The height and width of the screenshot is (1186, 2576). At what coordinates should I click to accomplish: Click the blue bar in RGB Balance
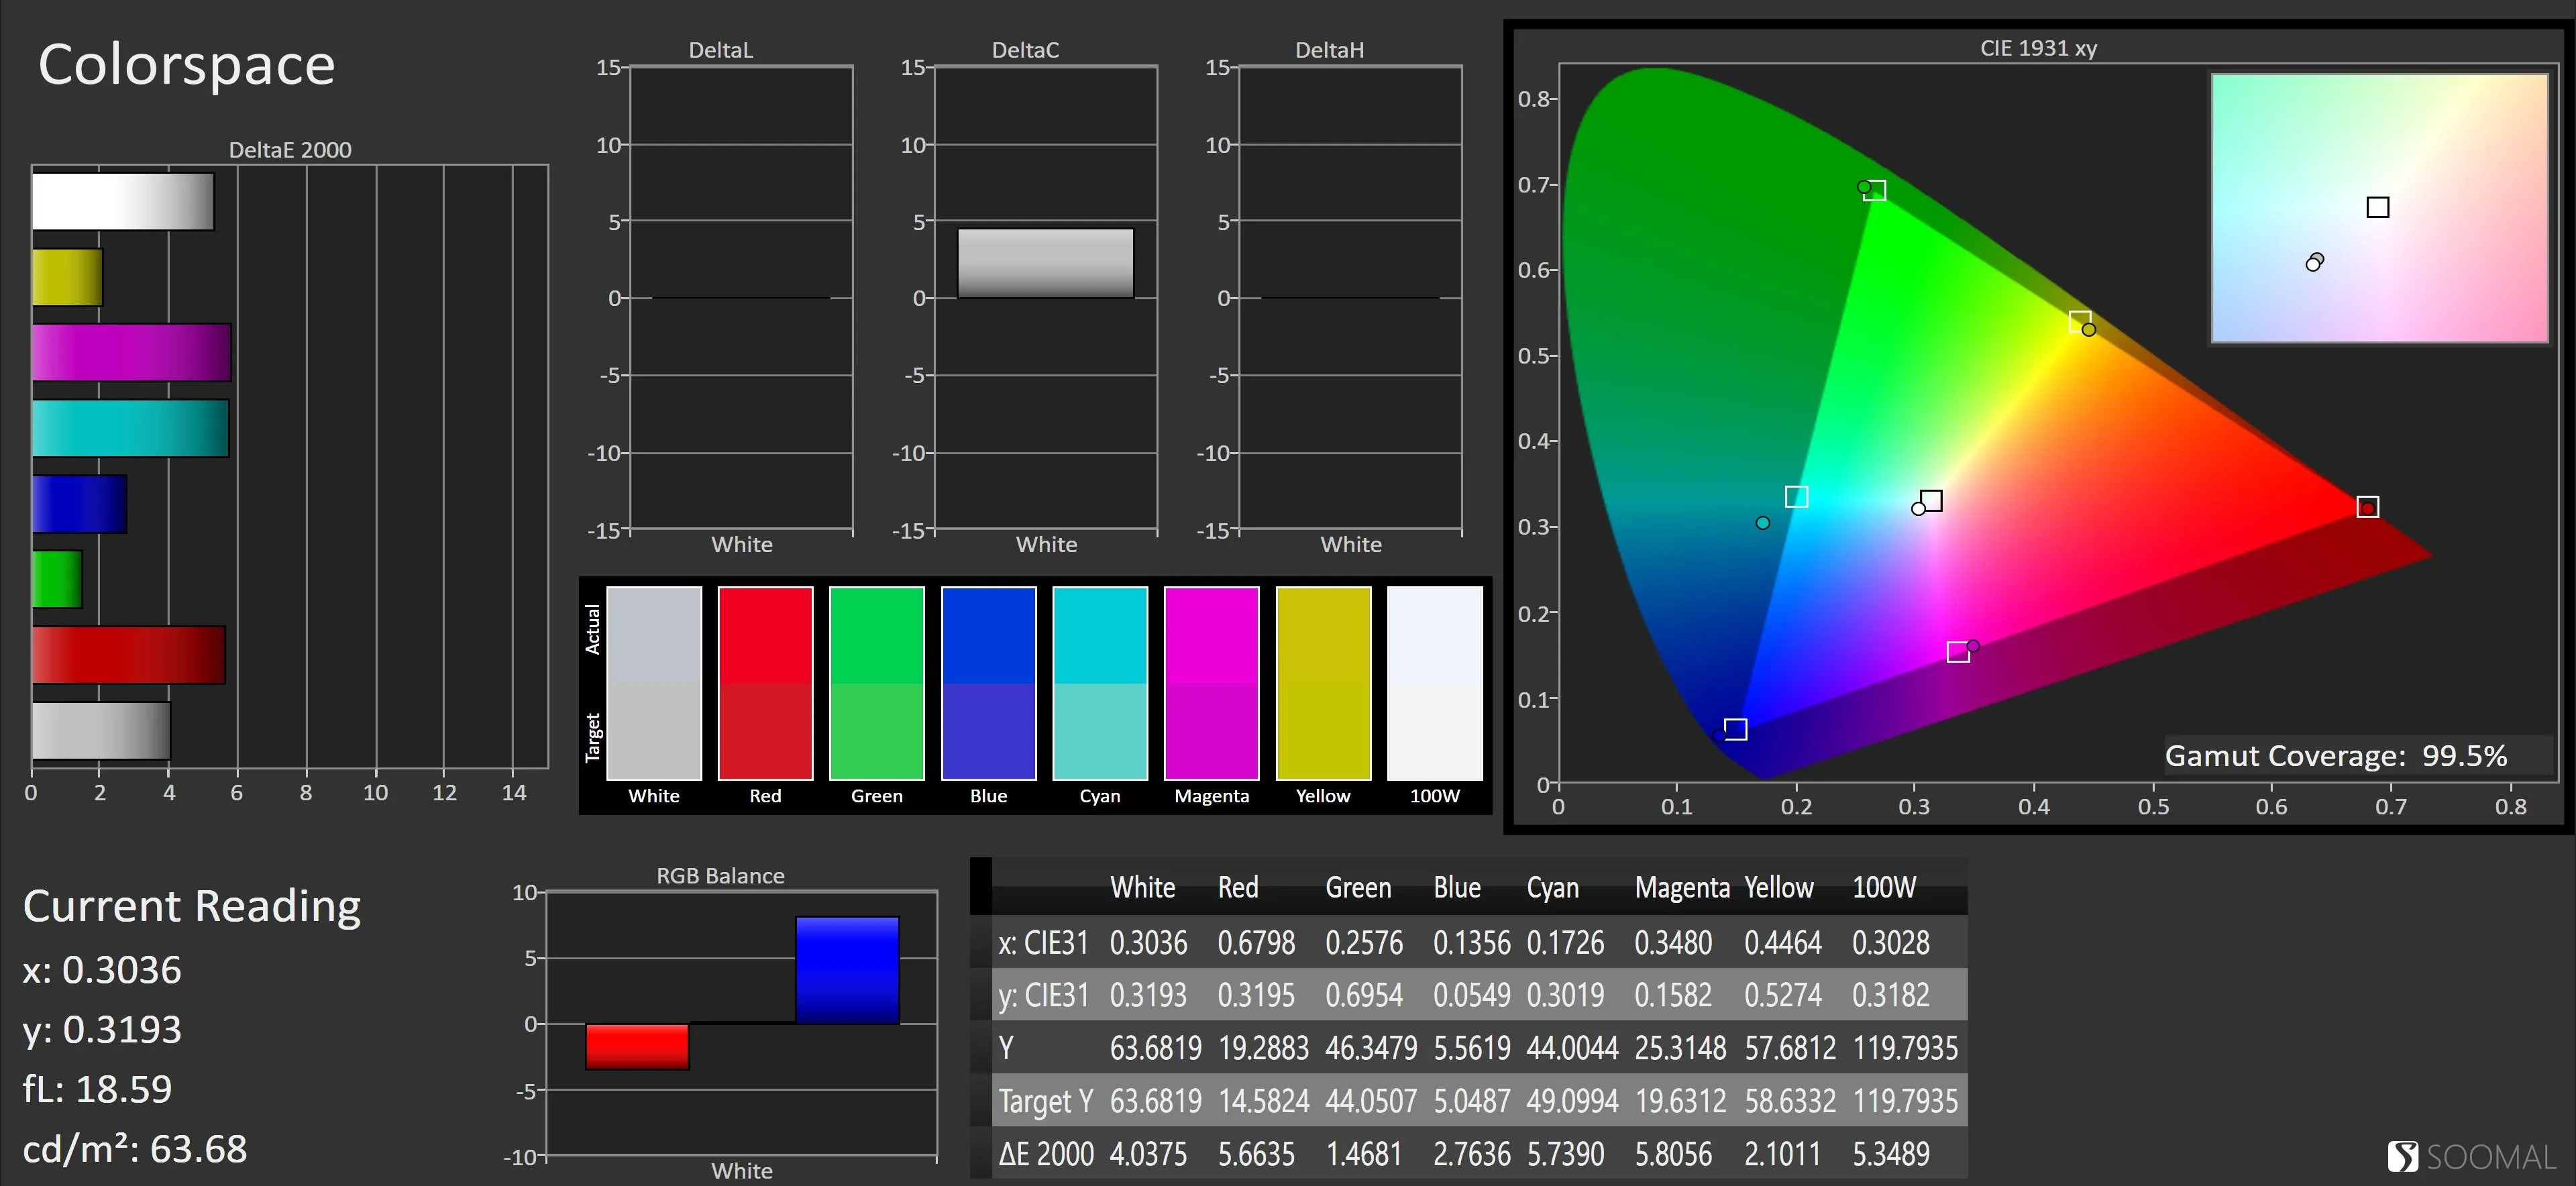point(847,970)
